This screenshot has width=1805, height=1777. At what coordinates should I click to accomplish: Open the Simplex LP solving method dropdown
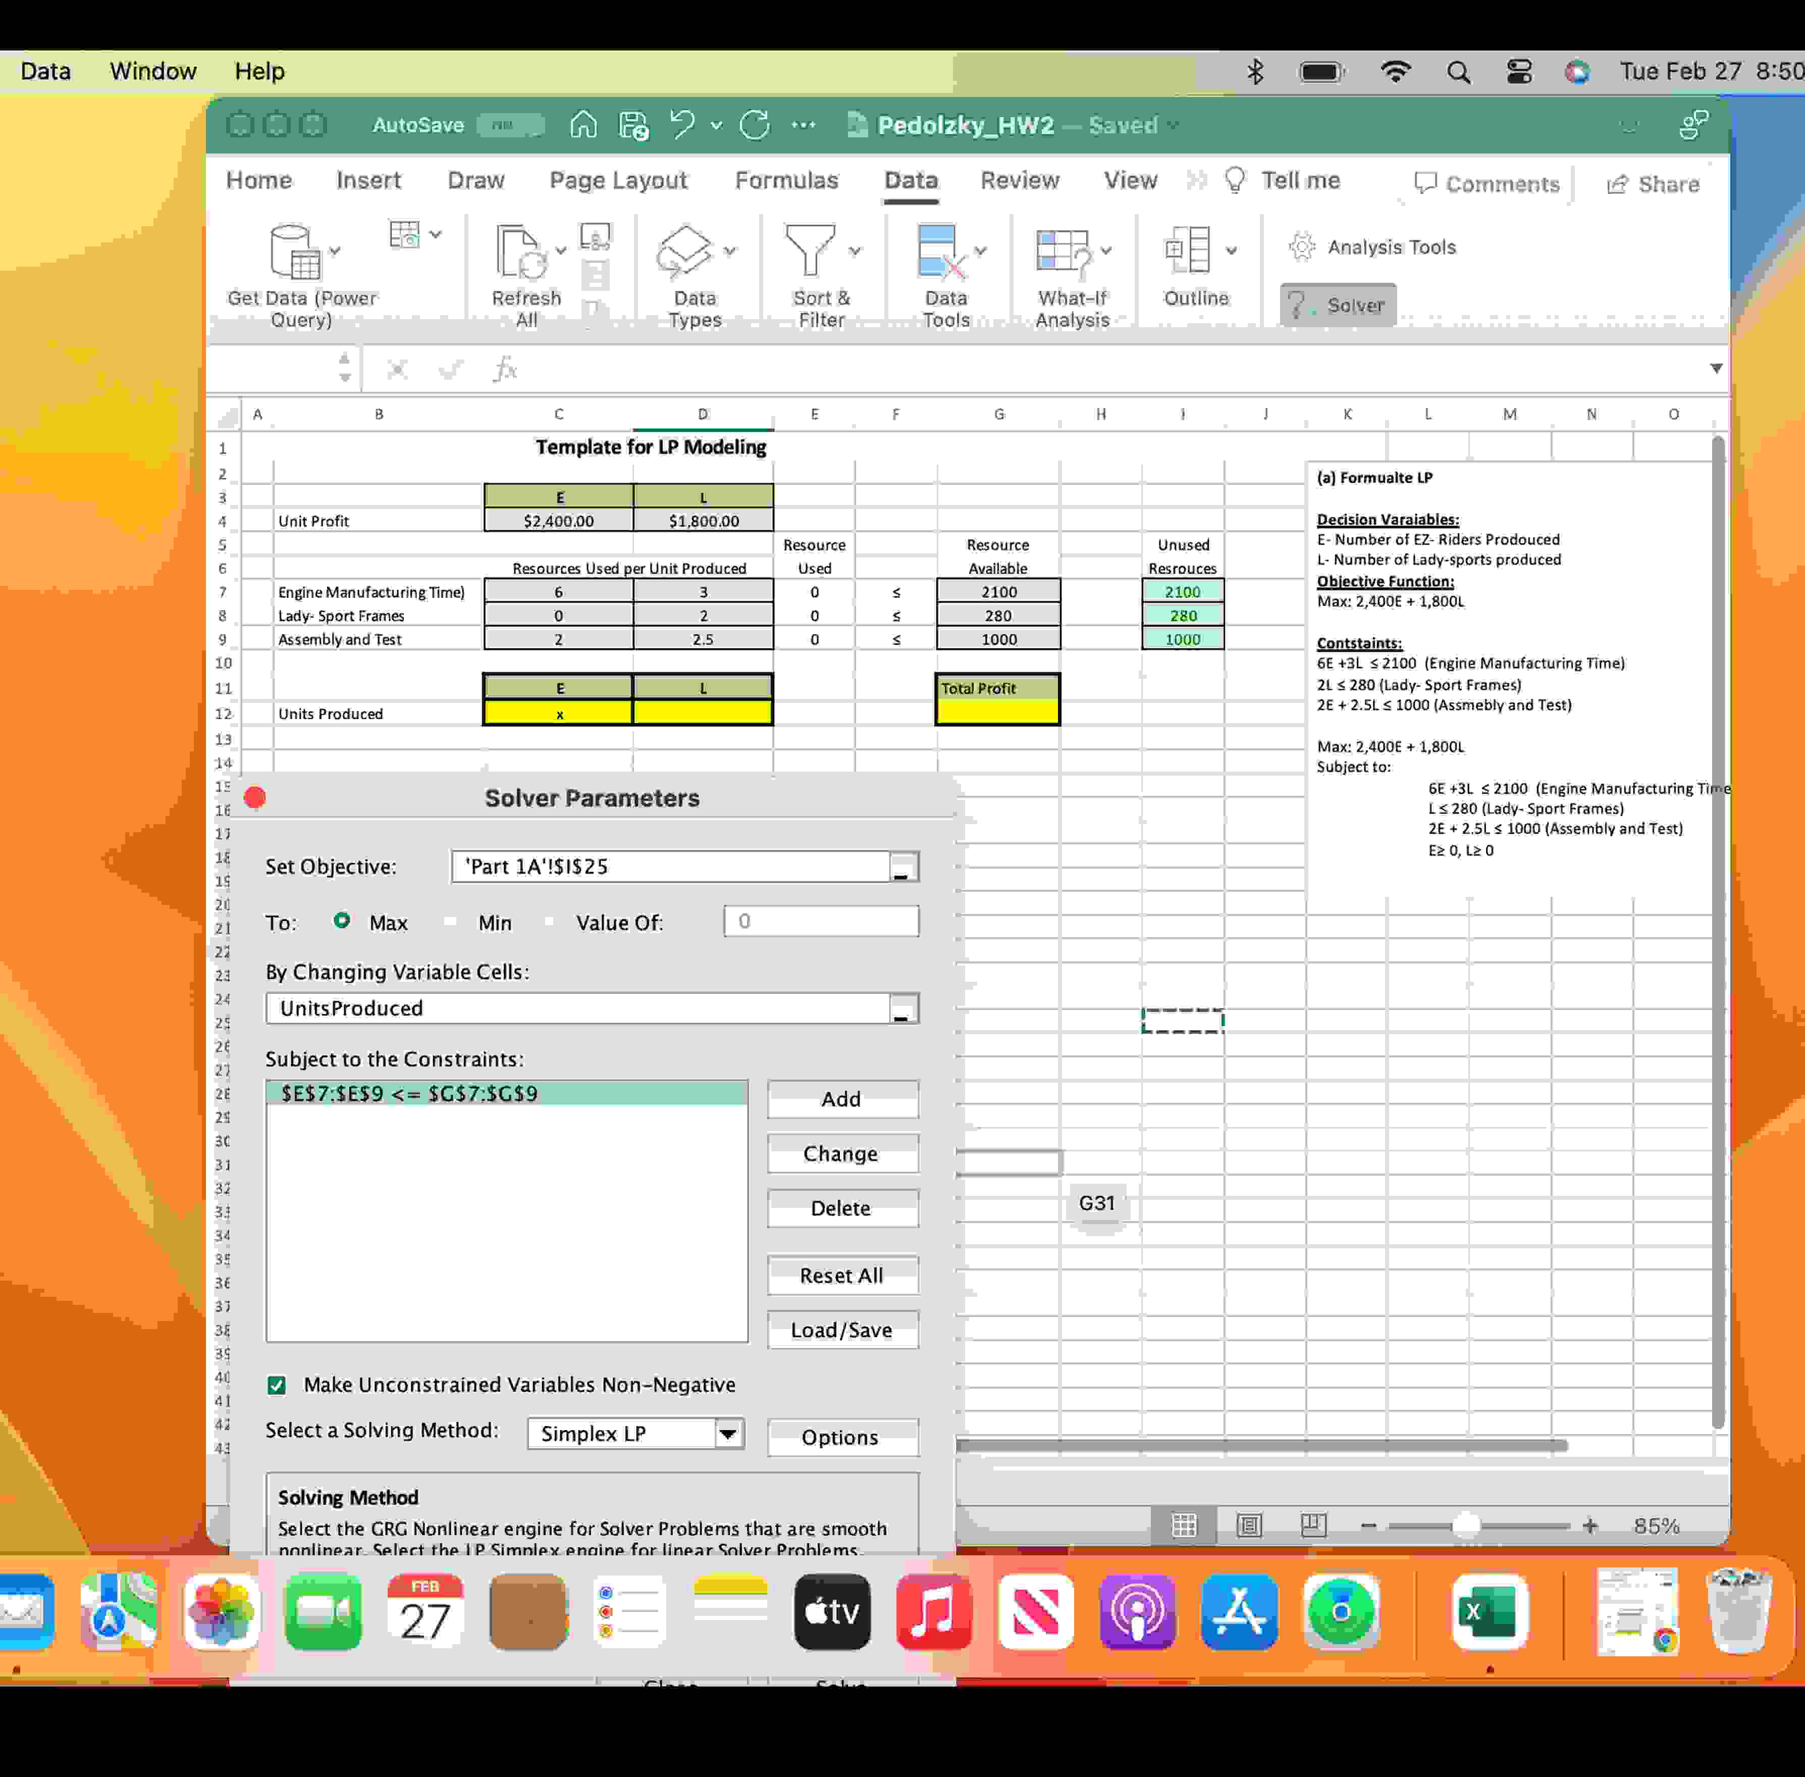[728, 1434]
